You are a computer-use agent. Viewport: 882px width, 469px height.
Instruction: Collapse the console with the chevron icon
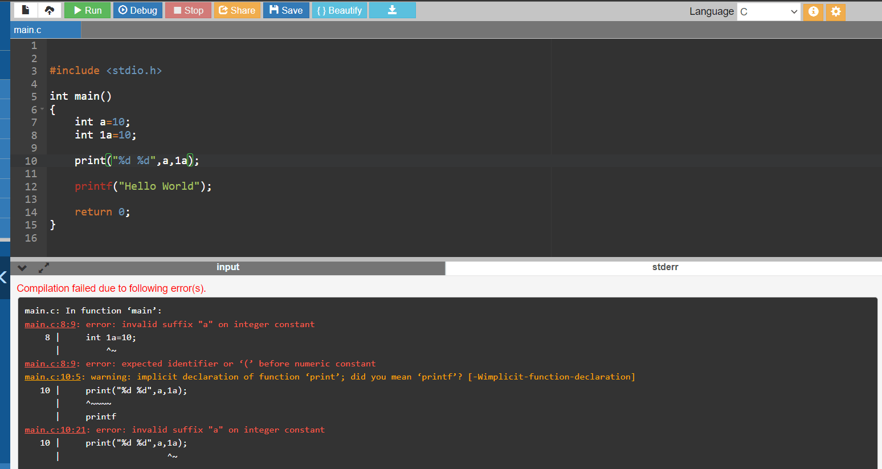22,268
